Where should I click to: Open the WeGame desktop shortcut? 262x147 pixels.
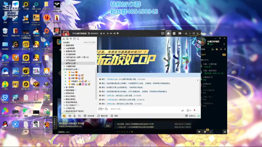15,46
